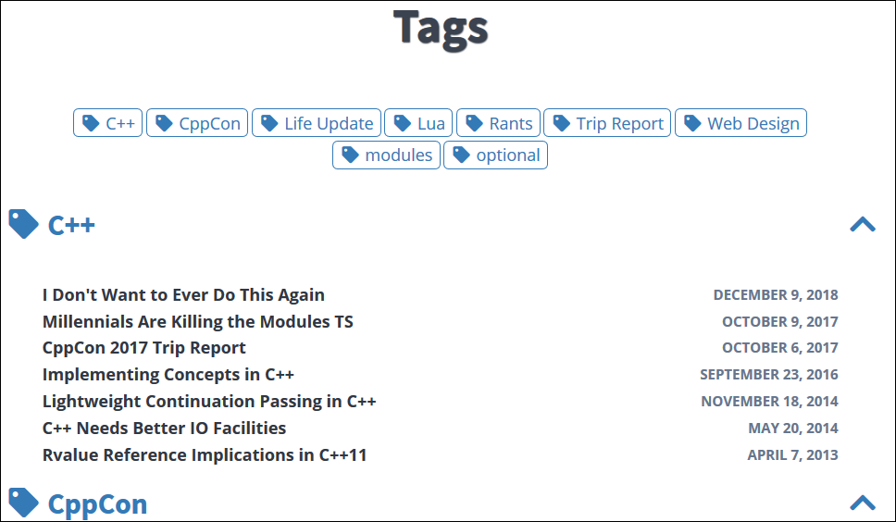Click the tag icon beside C++ heading
The height and width of the screenshot is (522, 896).
(x=23, y=224)
